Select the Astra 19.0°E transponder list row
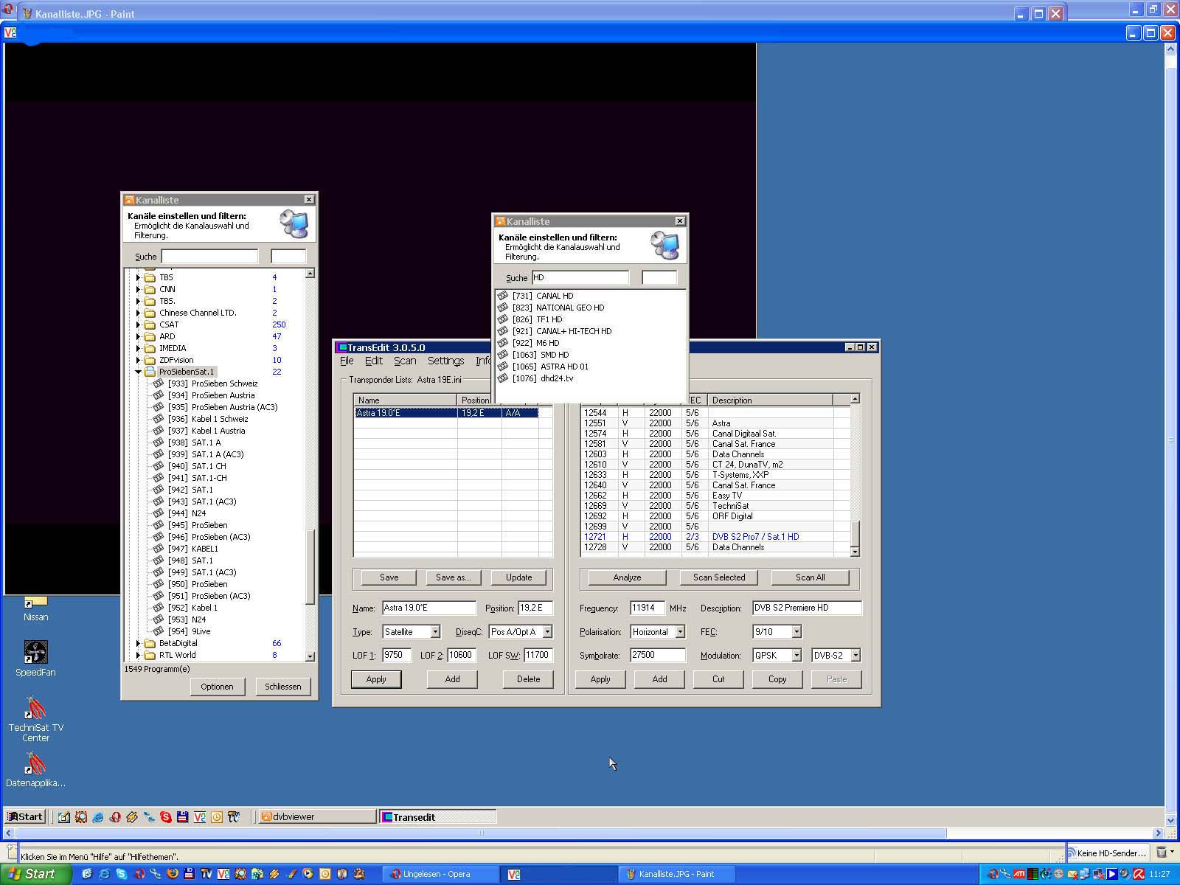This screenshot has width=1180, height=885. pos(447,413)
